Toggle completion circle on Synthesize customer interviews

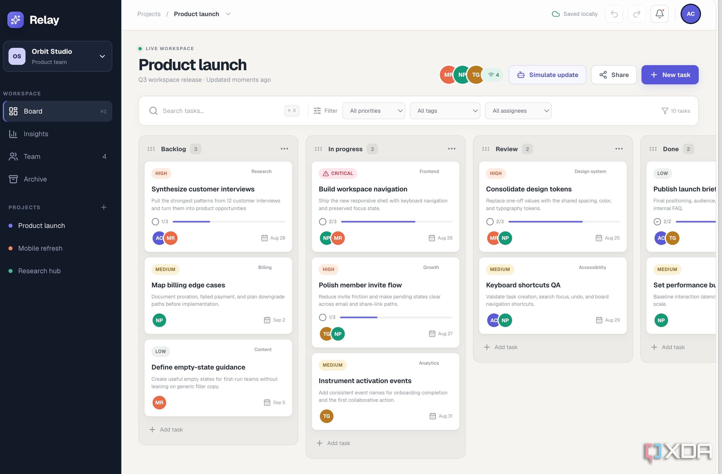tap(155, 222)
